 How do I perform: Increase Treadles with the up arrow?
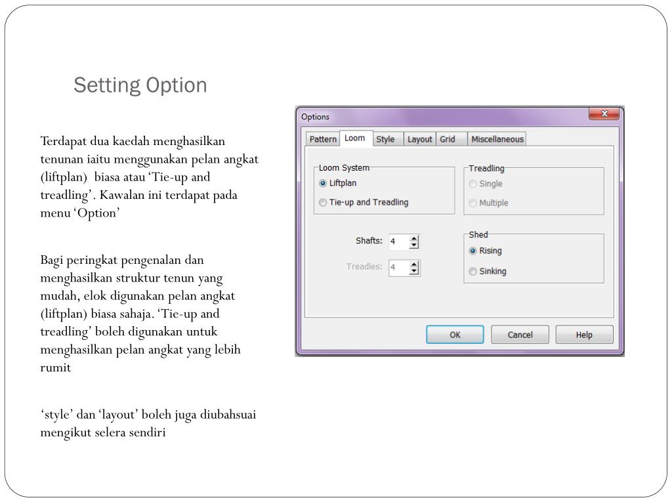(x=413, y=264)
